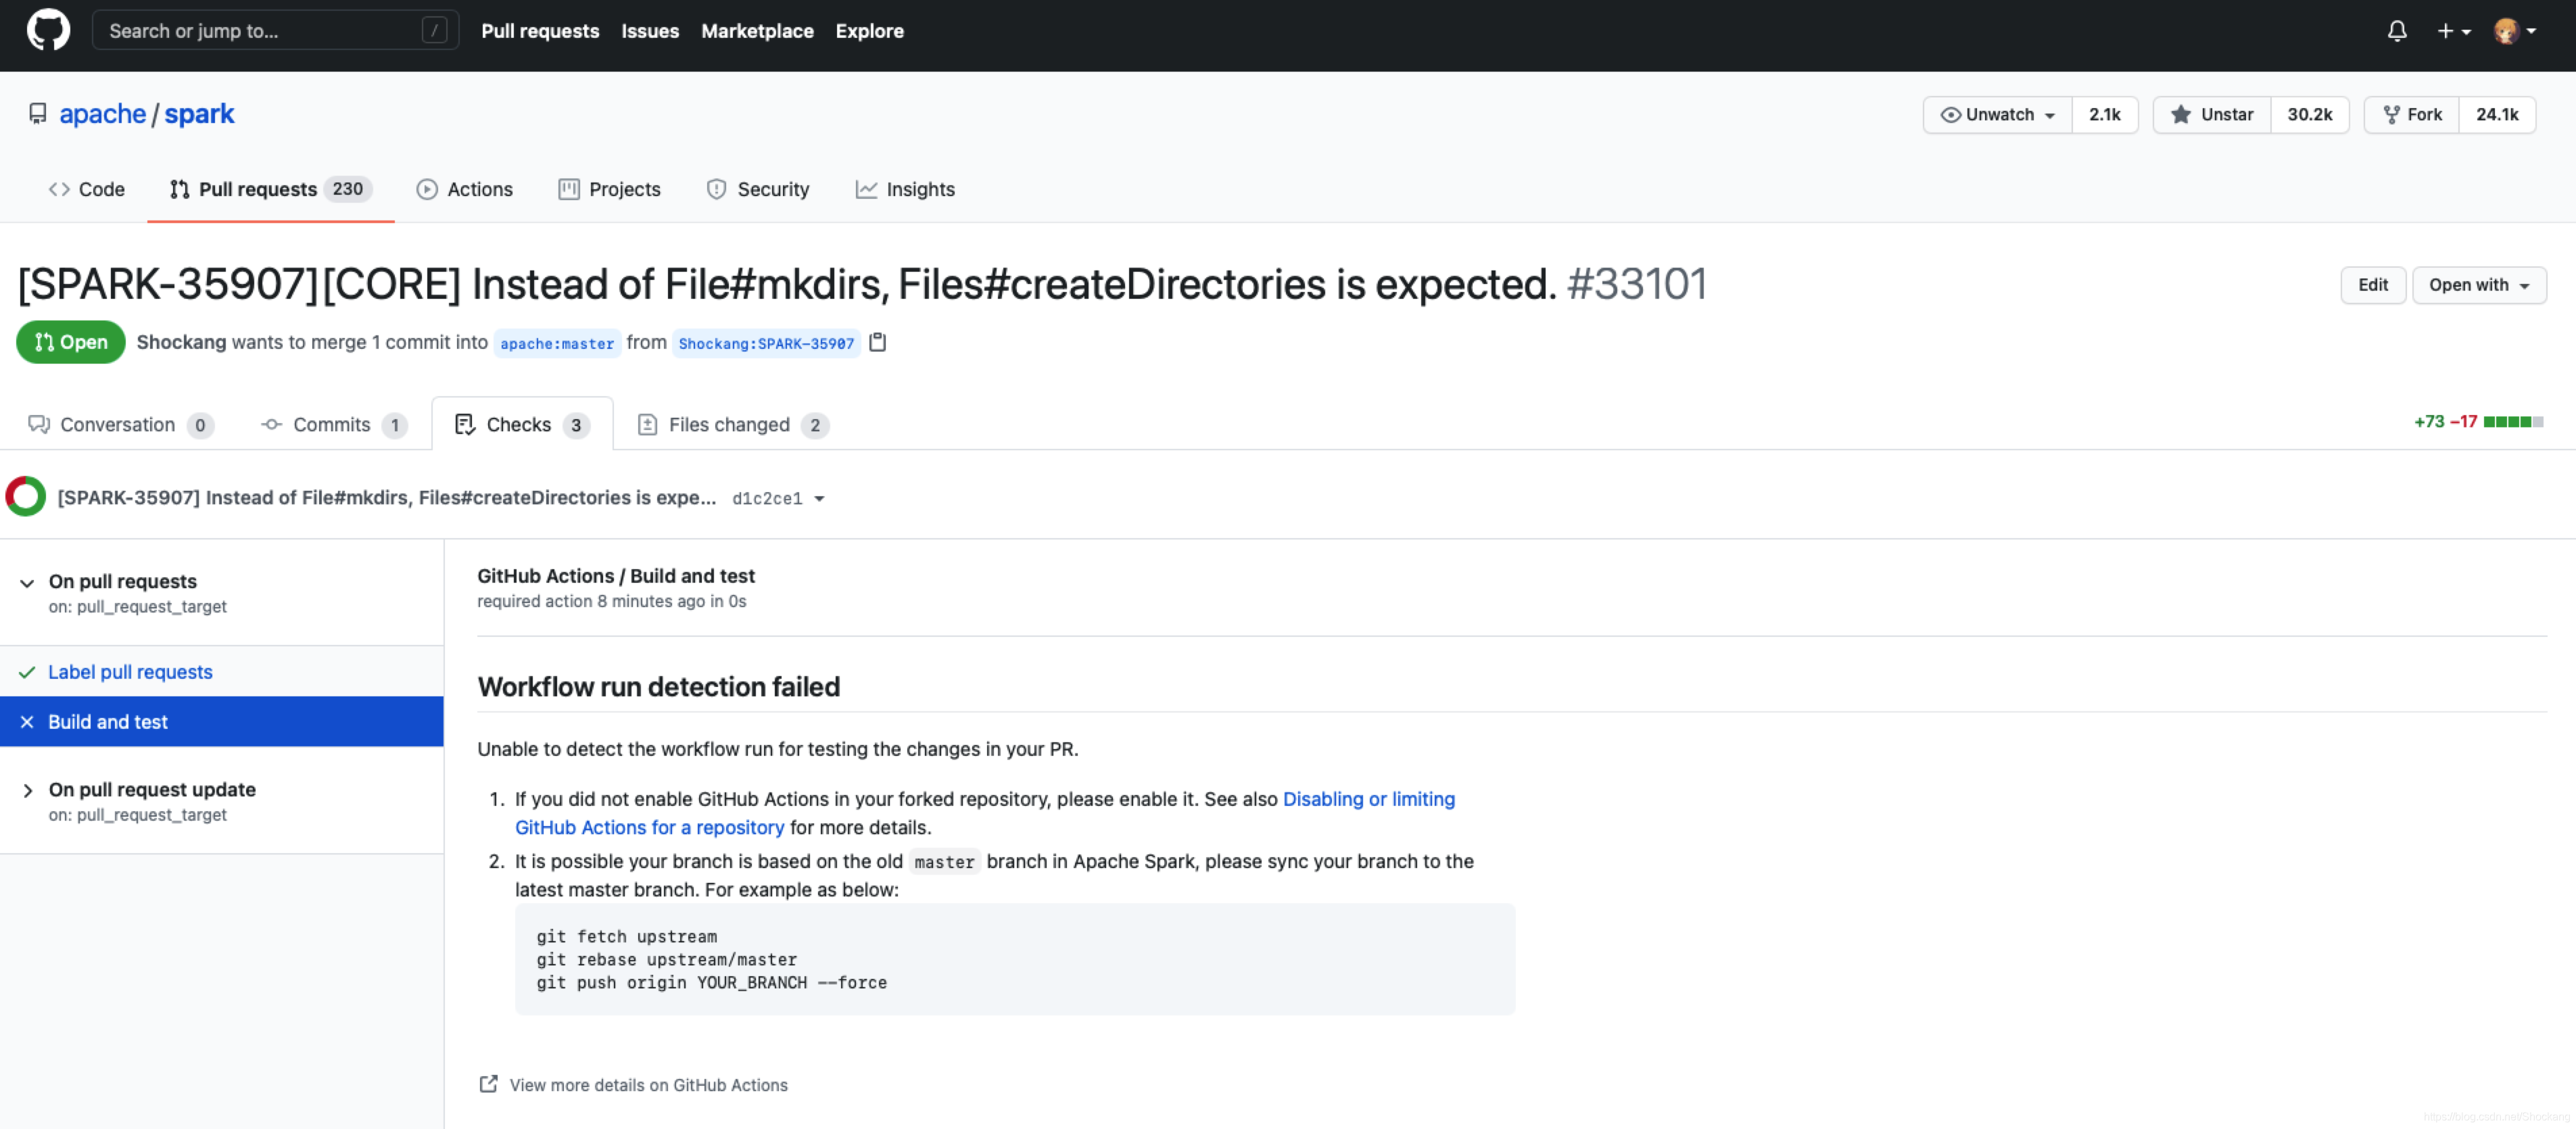Open the apache organization link
Screen dimensions: 2576x1129
[102, 114]
